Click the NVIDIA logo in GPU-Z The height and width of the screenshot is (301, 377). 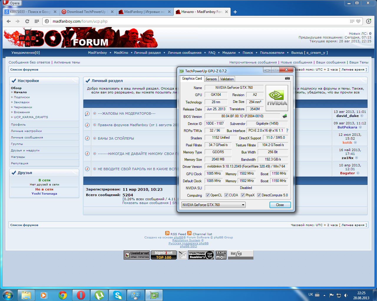277,98
